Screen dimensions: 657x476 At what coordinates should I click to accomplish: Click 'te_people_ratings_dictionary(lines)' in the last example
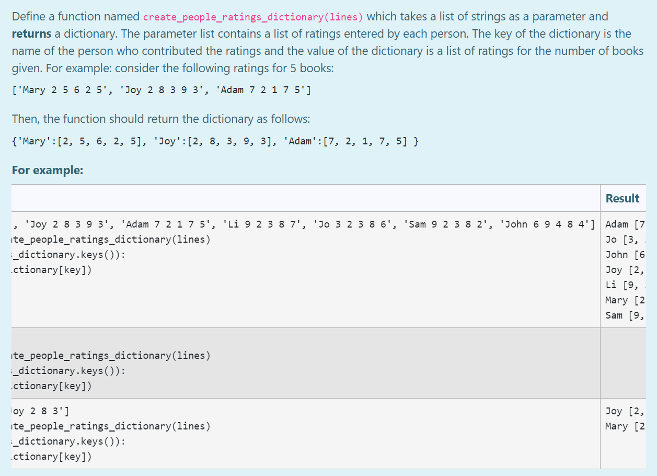point(111,426)
